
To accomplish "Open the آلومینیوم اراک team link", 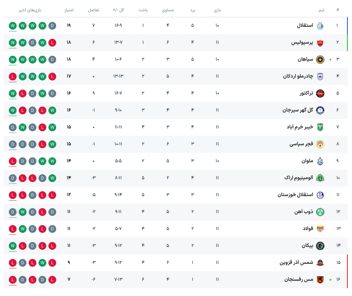I will (x=299, y=178).
